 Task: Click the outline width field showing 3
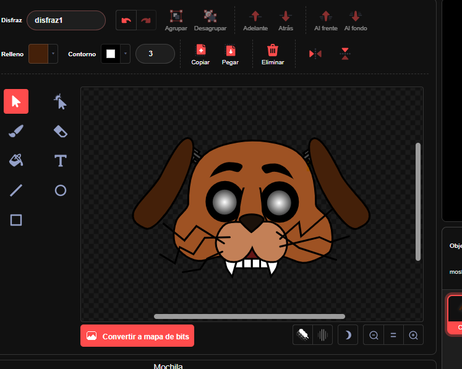(155, 54)
